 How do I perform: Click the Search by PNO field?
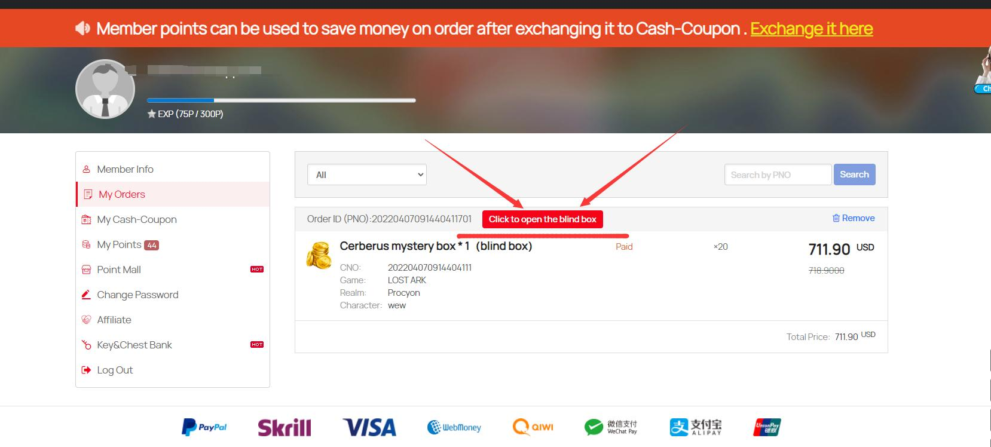point(778,174)
